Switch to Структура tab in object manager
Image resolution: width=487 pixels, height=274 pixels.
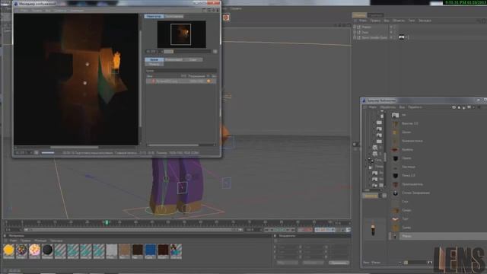click(x=375, y=15)
